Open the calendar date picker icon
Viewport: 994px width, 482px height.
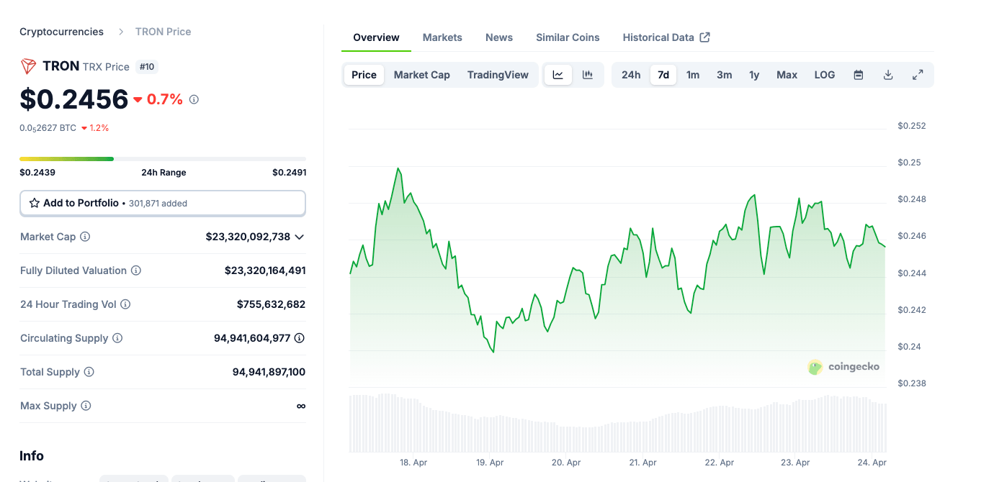pos(859,74)
